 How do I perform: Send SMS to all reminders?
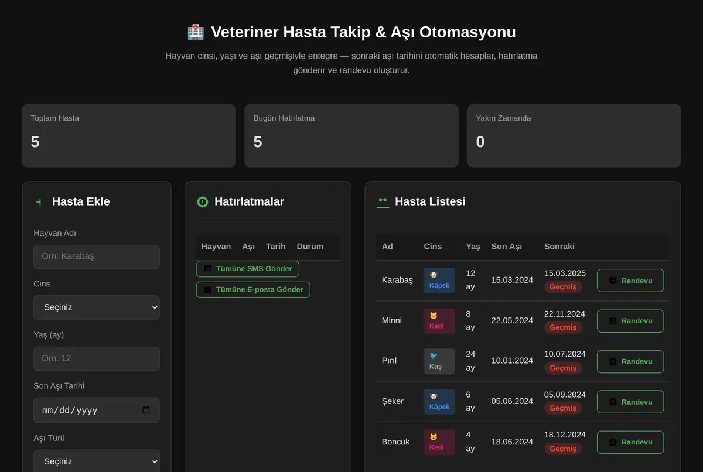tap(247, 269)
